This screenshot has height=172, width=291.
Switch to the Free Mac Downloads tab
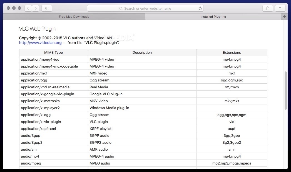(x=74, y=17)
